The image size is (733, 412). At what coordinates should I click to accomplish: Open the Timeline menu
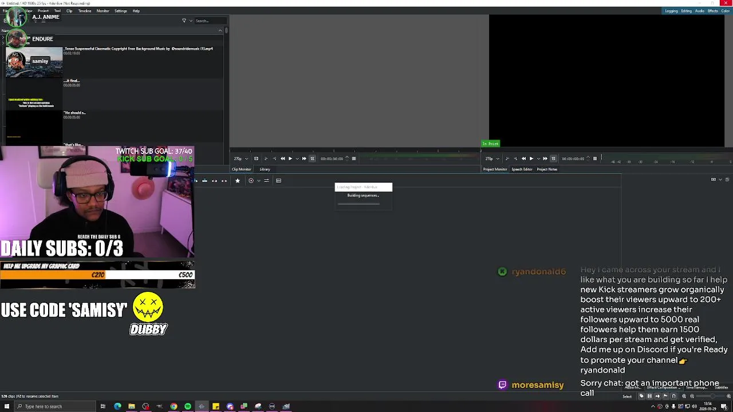[84, 11]
